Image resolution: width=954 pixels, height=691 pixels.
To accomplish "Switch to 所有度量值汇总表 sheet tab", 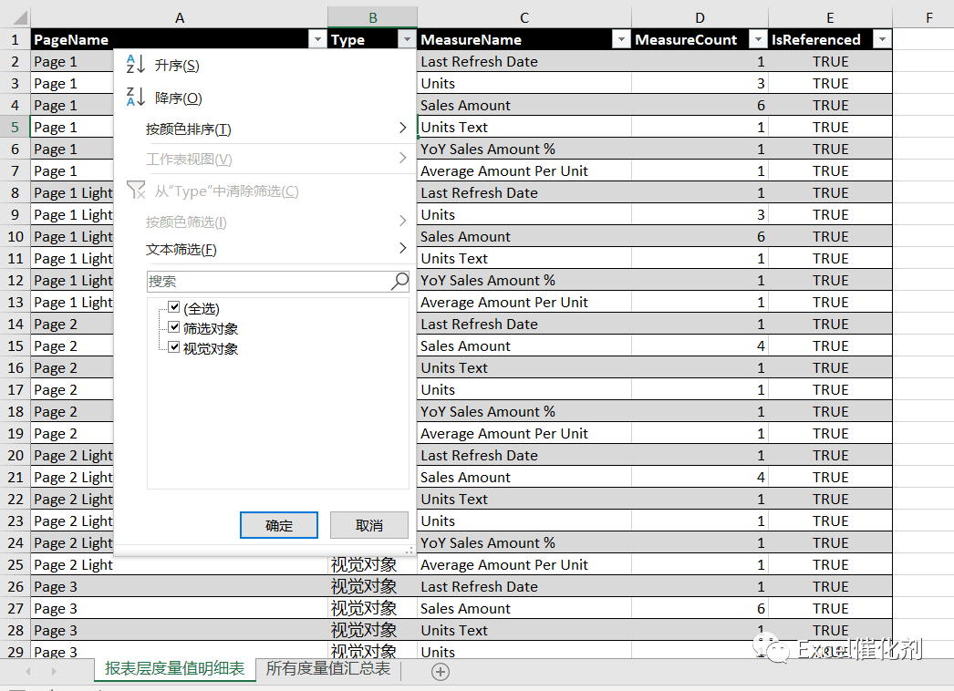I will (x=328, y=668).
